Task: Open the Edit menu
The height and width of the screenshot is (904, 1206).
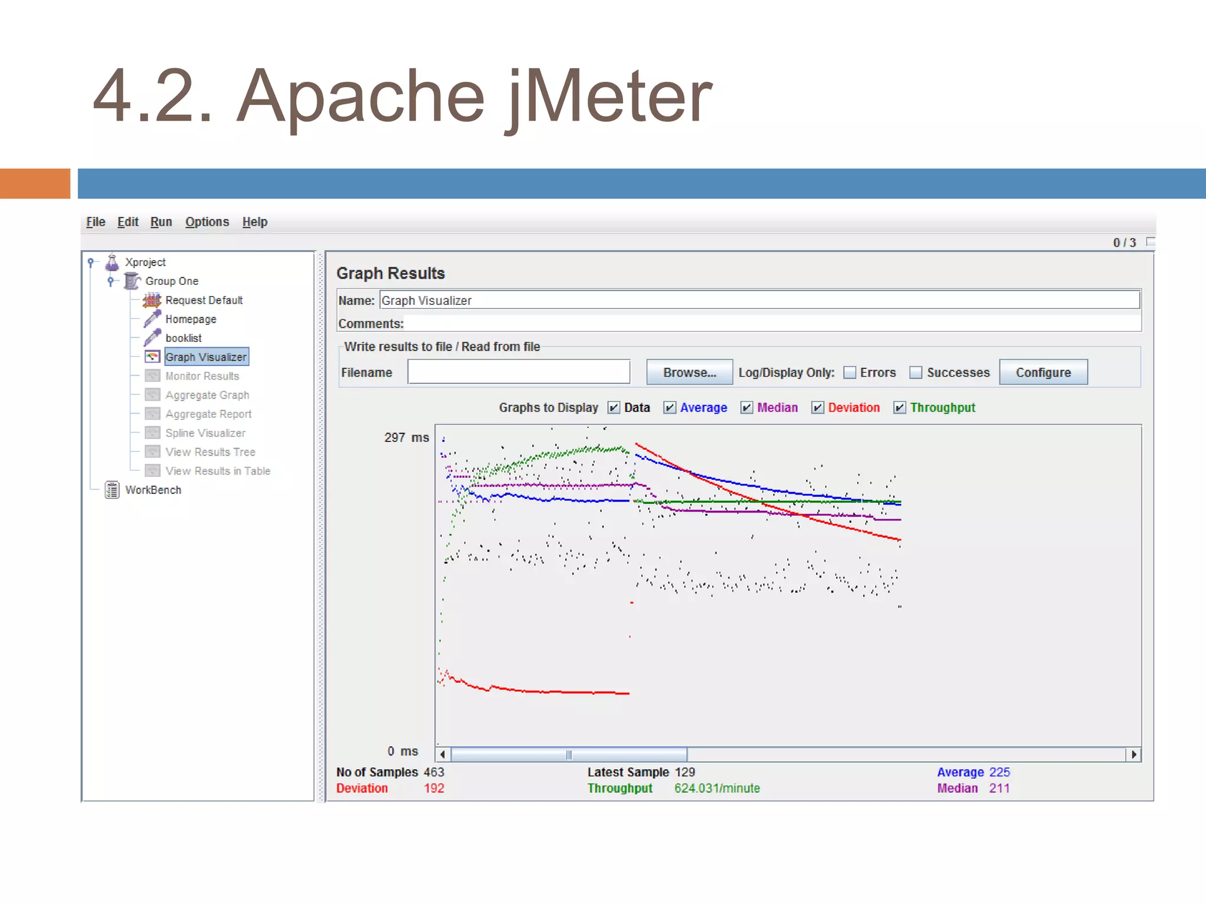Action: (128, 222)
